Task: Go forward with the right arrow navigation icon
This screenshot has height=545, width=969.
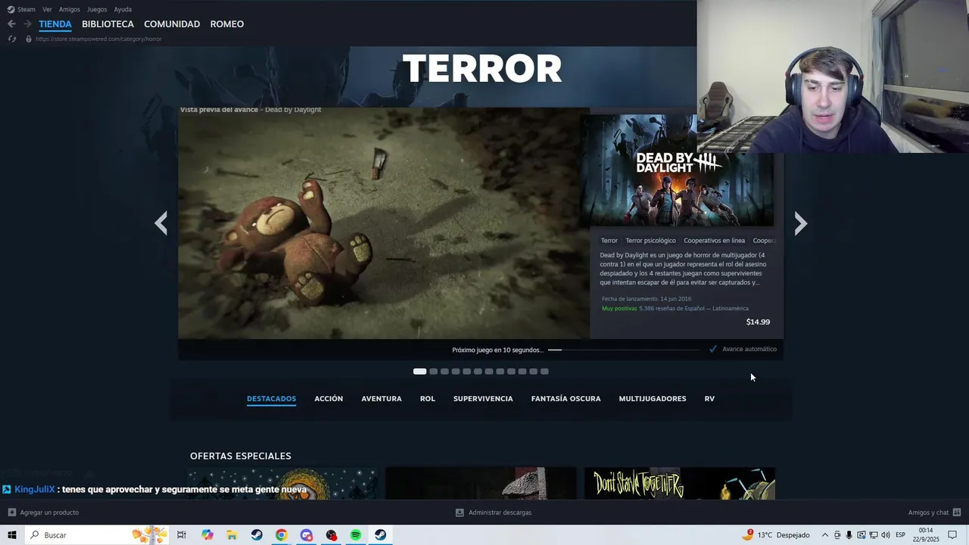Action: pyautogui.click(x=28, y=24)
